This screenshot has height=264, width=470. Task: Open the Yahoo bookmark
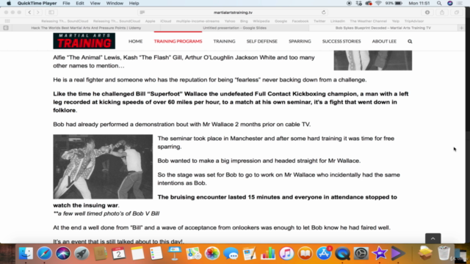(230, 21)
